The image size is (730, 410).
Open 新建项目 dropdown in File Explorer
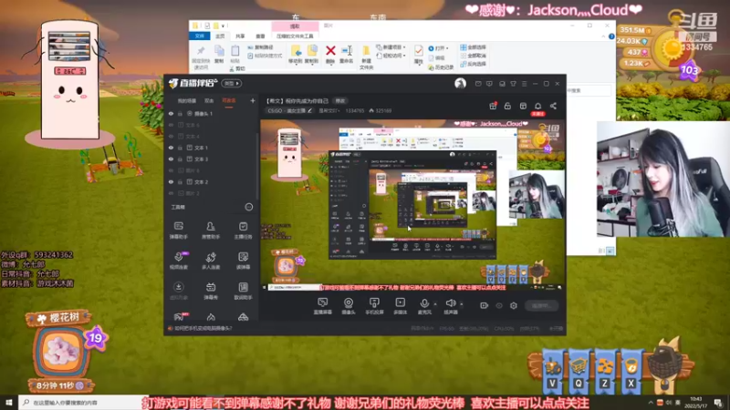391,47
